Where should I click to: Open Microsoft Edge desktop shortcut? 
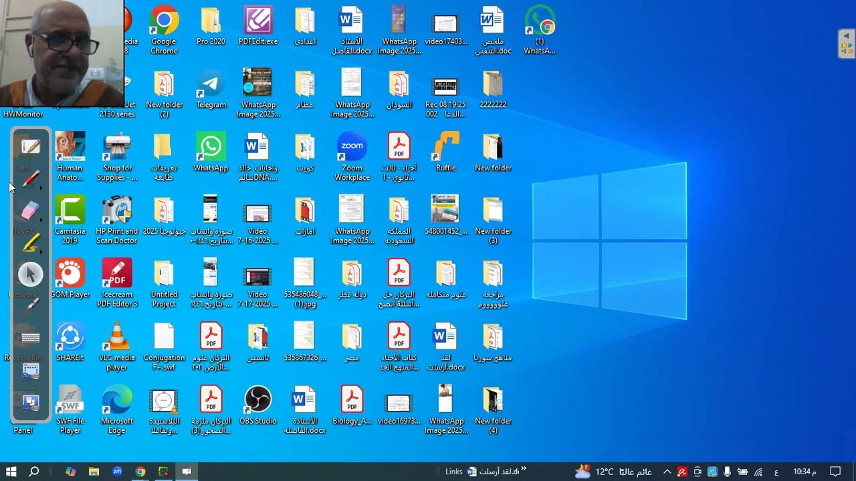tap(117, 410)
